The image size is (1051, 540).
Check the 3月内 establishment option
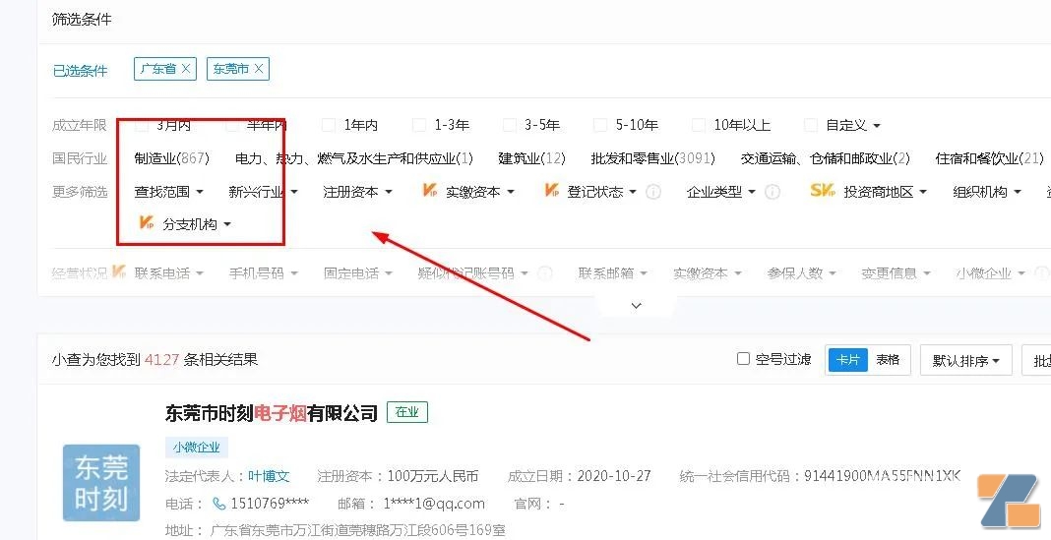(142, 125)
